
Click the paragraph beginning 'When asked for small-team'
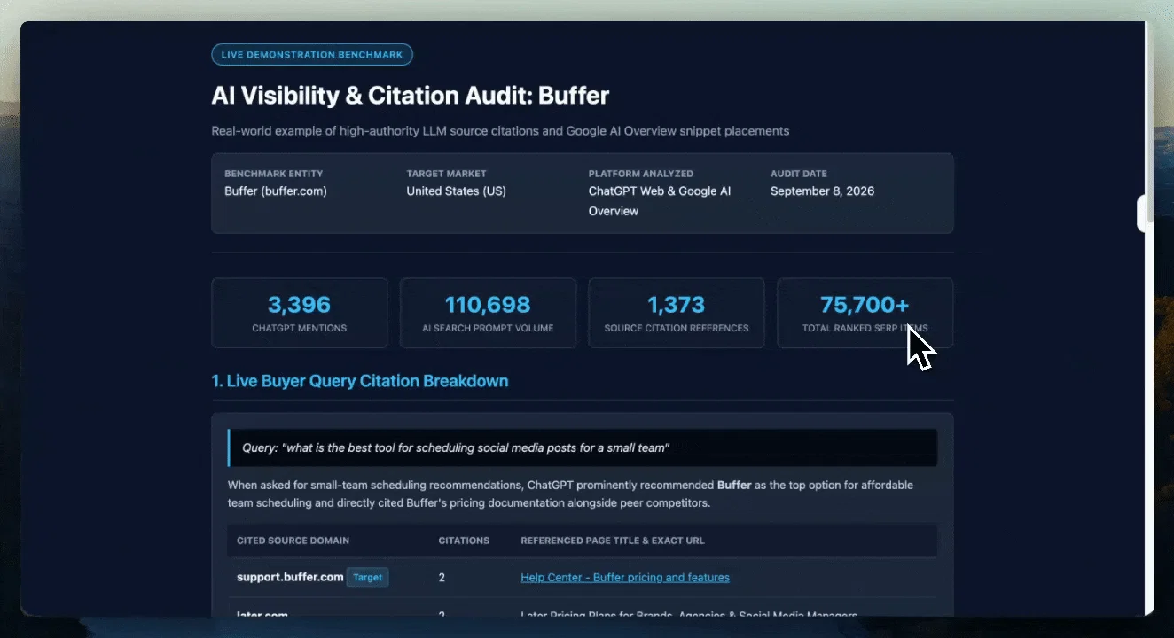pyautogui.click(x=570, y=494)
